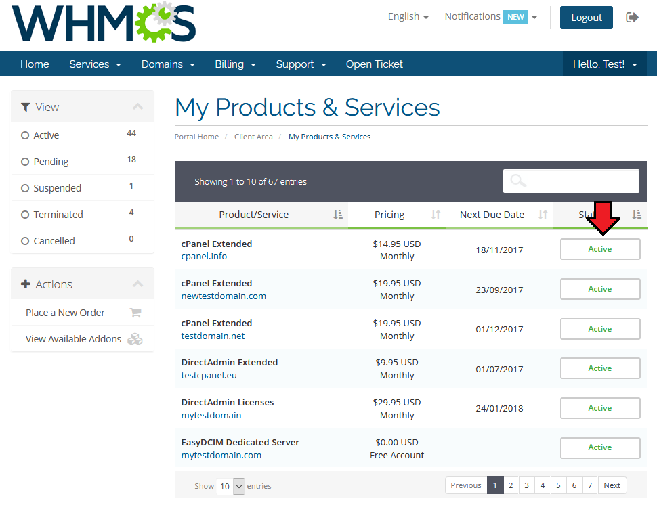
Task: Select the Pending filter radio
Action: point(25,162)
